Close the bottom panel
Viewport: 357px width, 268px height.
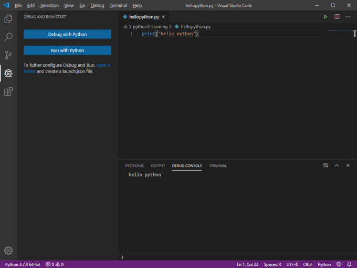(348, 166)
